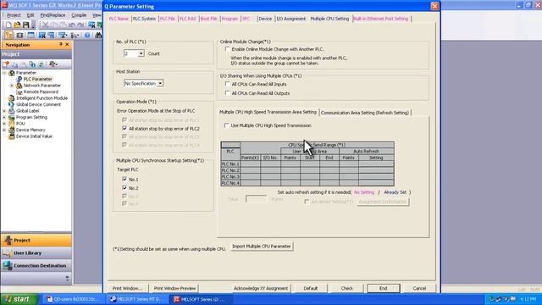Open Built-in Ethernet Port Setting tab

[x=380, y=19]
